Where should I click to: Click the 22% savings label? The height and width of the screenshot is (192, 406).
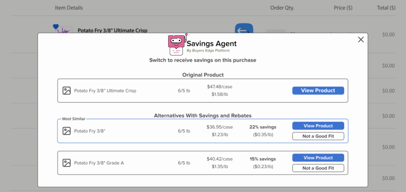coord(262,127)
